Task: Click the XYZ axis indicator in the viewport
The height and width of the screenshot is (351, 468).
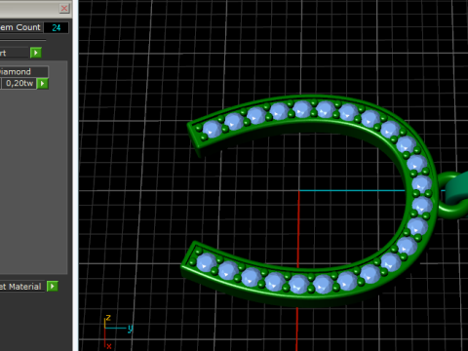Action: coord(118,331)
